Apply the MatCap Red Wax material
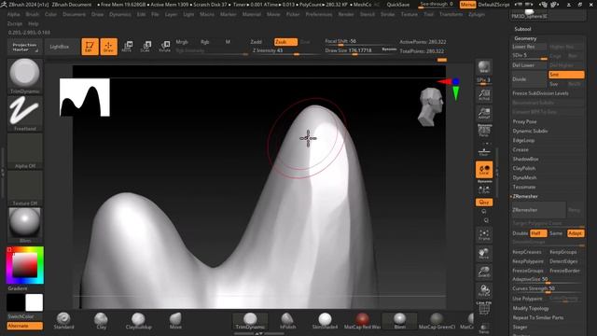 (x=362, y=321)
